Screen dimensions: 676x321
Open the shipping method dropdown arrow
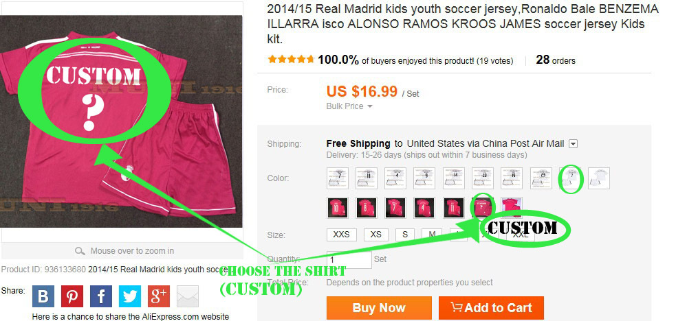(573, 144)
